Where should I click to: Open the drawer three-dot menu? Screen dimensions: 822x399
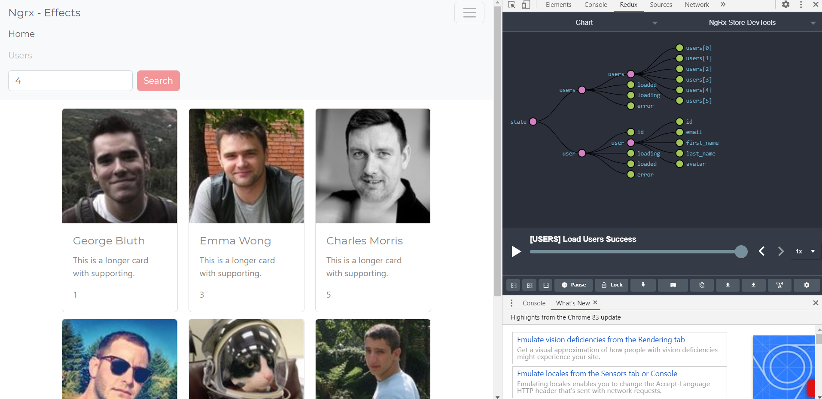coord(511,303)
